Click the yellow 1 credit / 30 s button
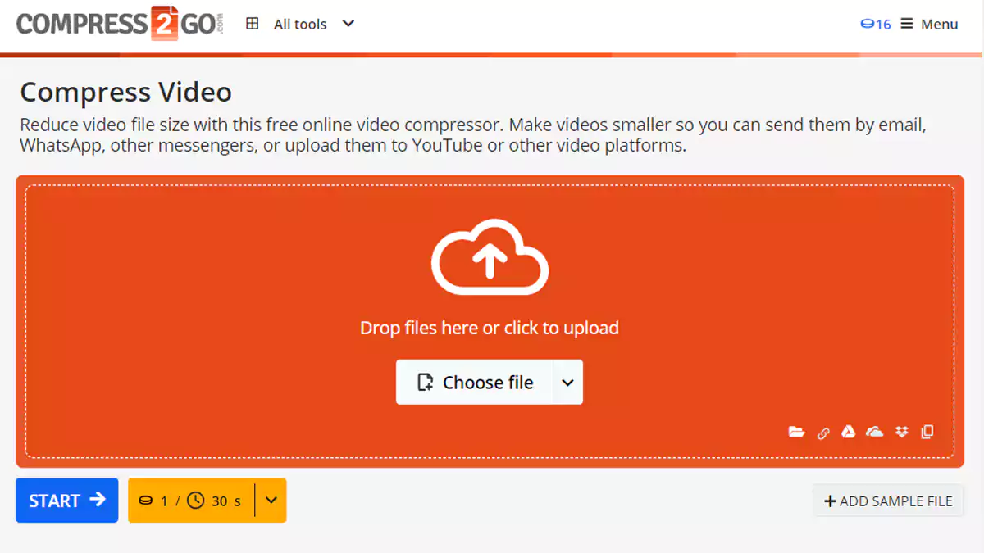 pyautogui.click(x=191, y=501)
